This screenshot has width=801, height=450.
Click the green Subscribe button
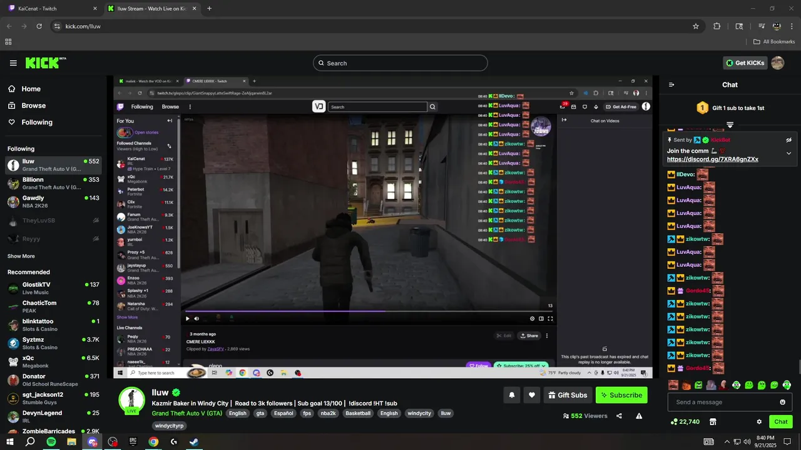[621, 395]
